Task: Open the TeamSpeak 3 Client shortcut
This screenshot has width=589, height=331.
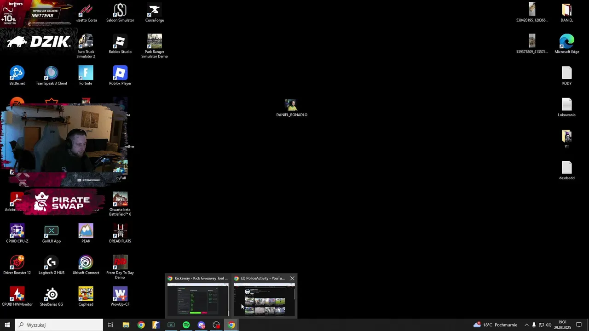Action: tap(52, 76)
